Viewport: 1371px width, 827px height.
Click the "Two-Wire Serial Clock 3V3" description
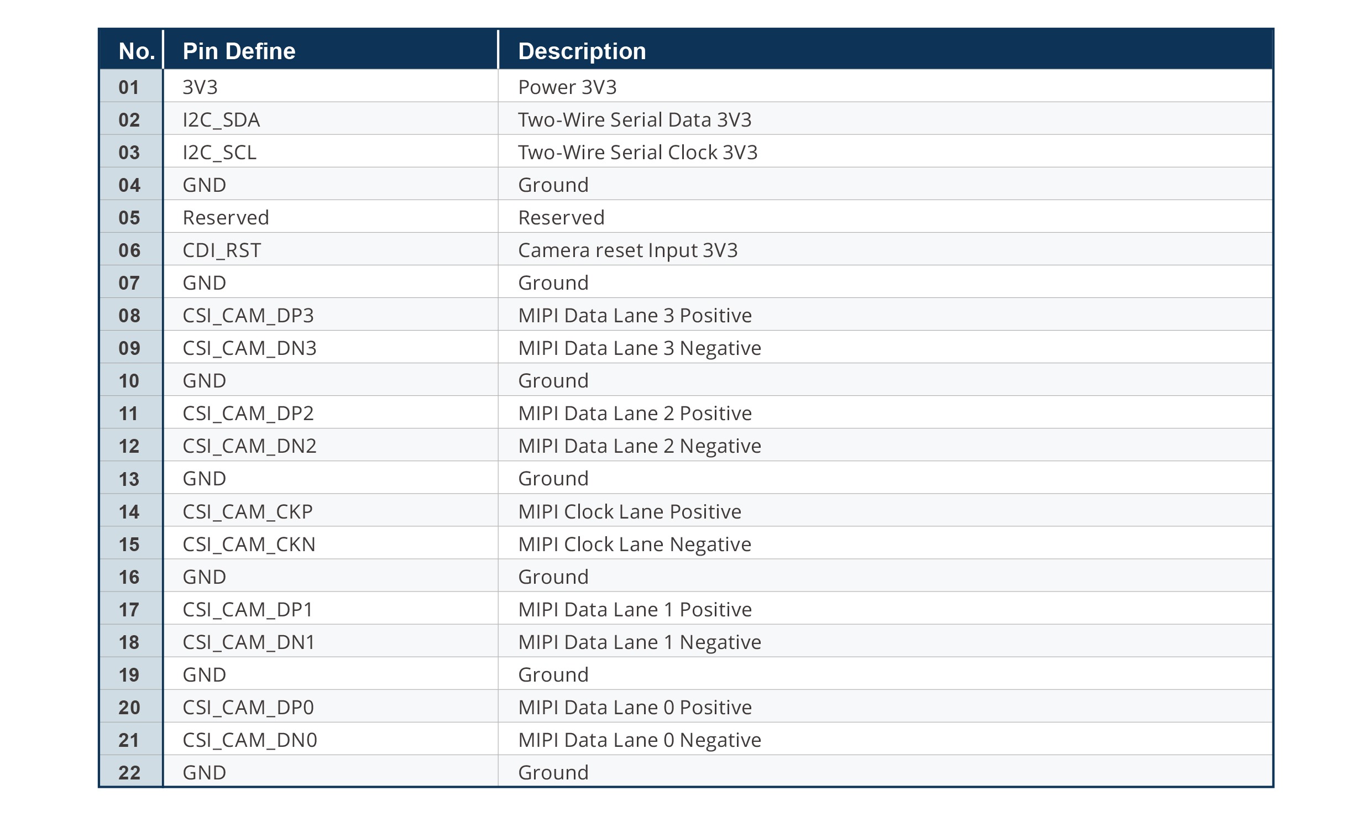pyautogui.click(x=637, y=153)
